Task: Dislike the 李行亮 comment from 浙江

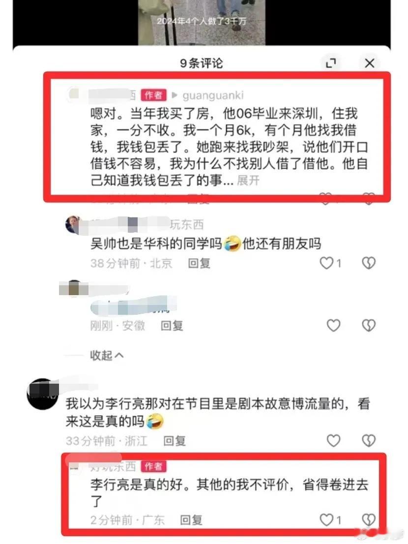Action: [369, 441]
